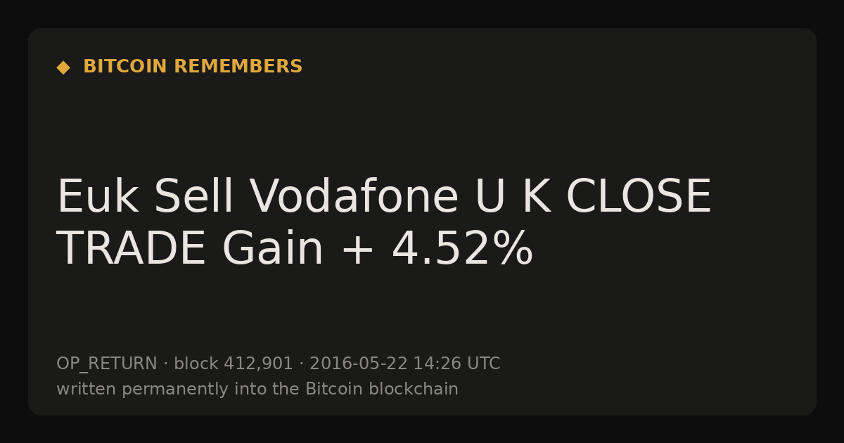The height and width of the screenshot is (443, 844).
Task: Click the word CLOSE in the message
Action: (639, 198)
